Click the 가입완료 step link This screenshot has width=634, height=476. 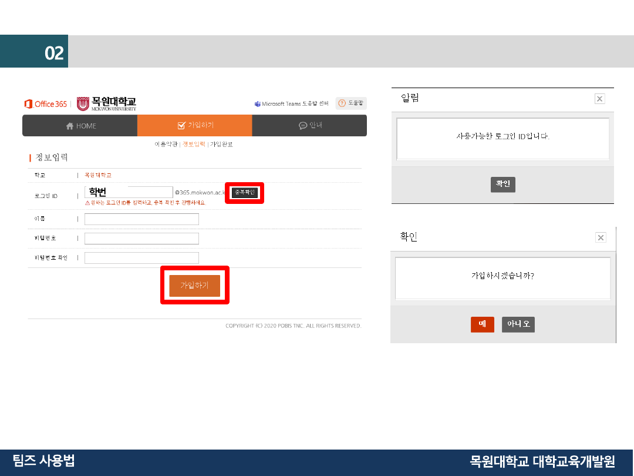click(221, 144)
